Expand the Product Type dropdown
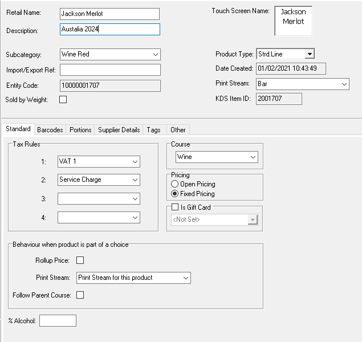 (309, 54)
